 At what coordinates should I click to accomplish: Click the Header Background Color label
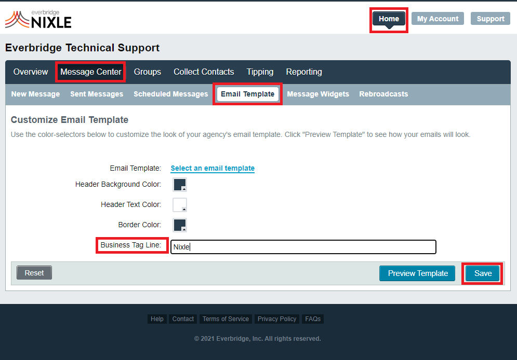(x=118, y=184)
